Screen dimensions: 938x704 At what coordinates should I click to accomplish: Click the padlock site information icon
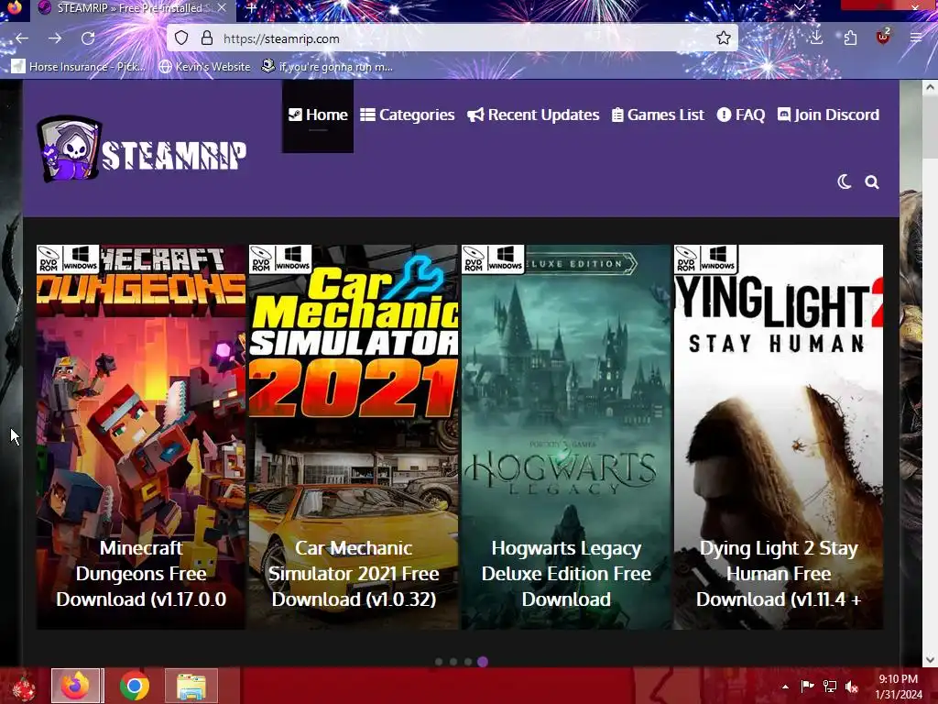point(207,38)
